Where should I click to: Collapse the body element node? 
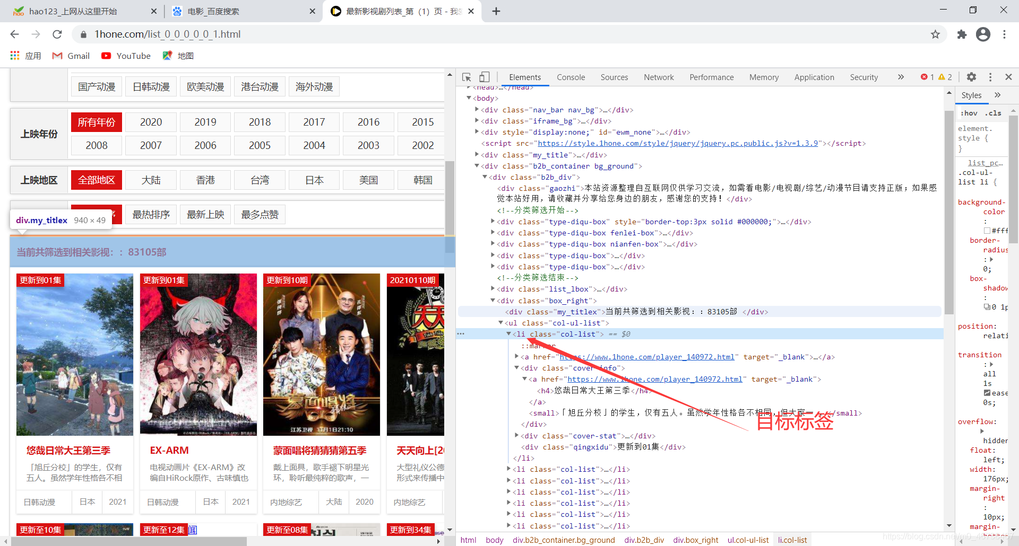click(469, 98)
